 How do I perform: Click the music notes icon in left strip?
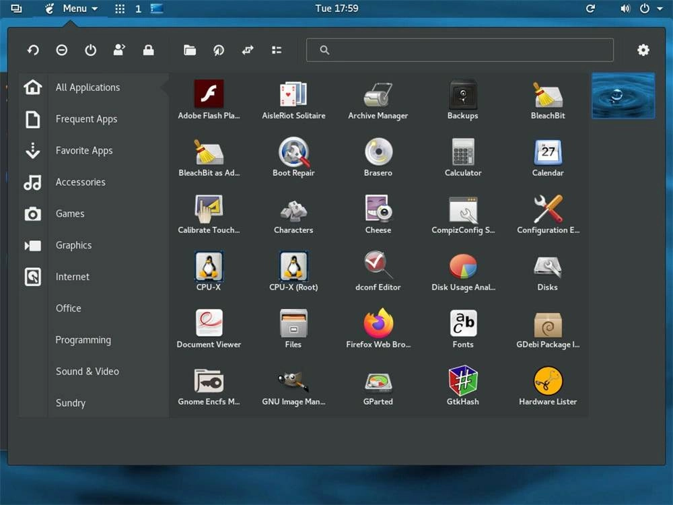point(33,182)
